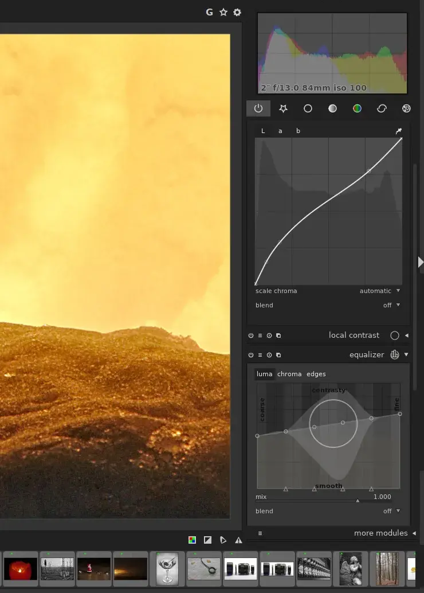
Task: Switch equalizer to chroma tab
Action: coord(289,374)
